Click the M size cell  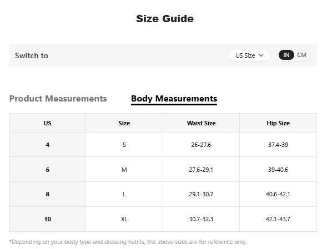(124, 169)
